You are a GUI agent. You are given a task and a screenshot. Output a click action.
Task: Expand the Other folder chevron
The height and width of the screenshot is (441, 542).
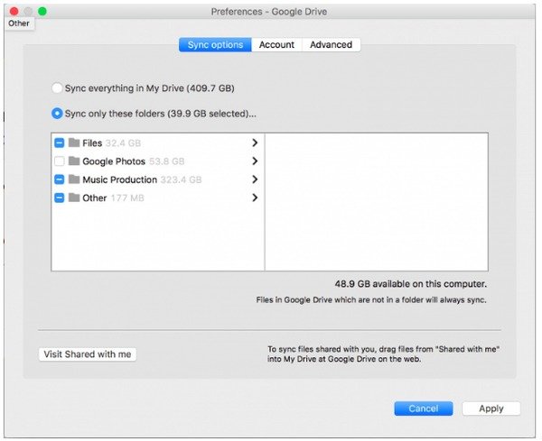[x=255, y=198]
